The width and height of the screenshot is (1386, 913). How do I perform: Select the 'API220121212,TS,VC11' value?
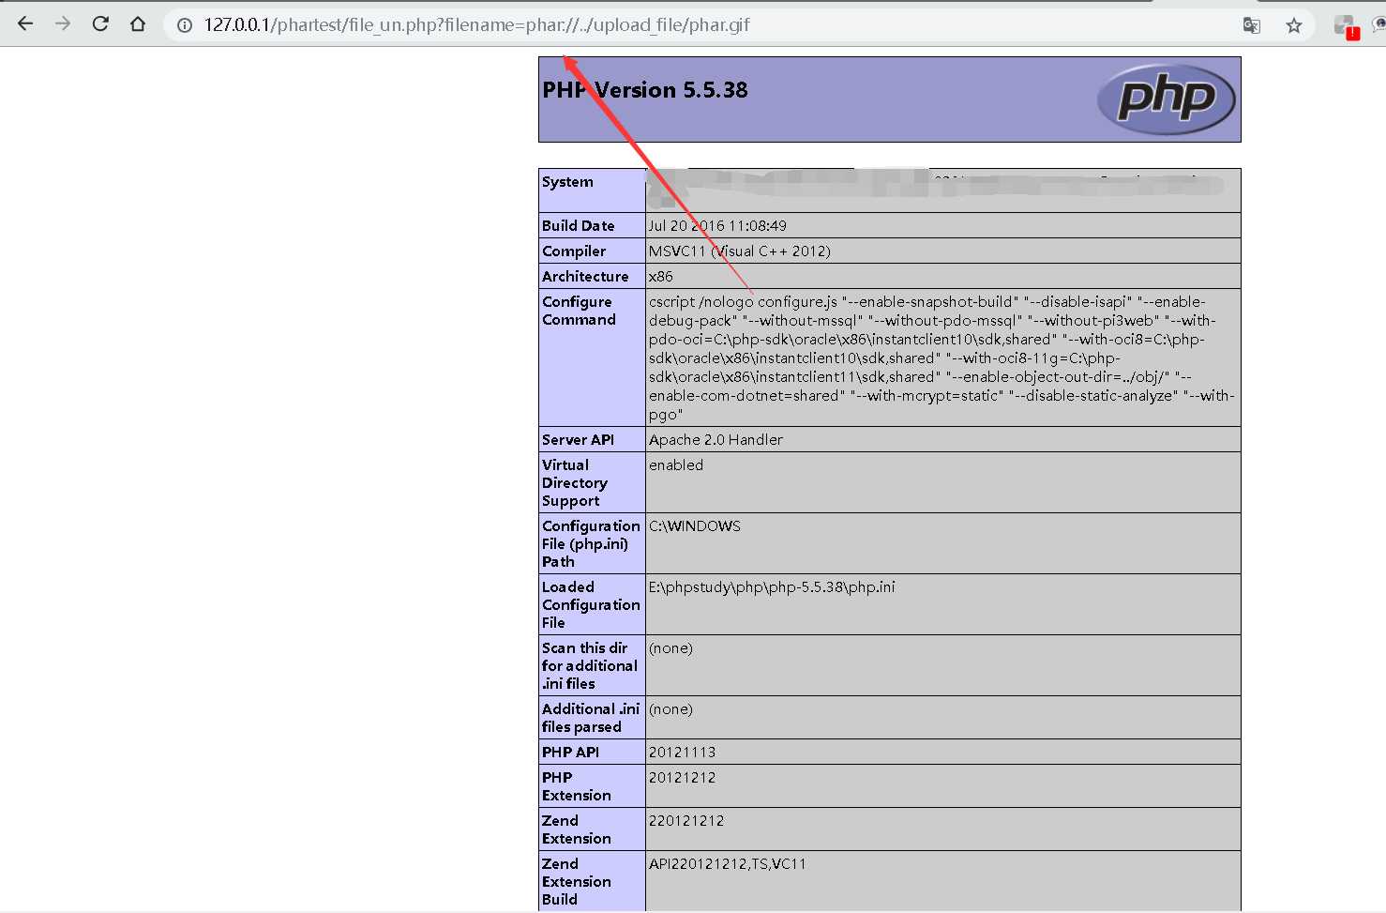pyautogui.click(x=728, y=864)
